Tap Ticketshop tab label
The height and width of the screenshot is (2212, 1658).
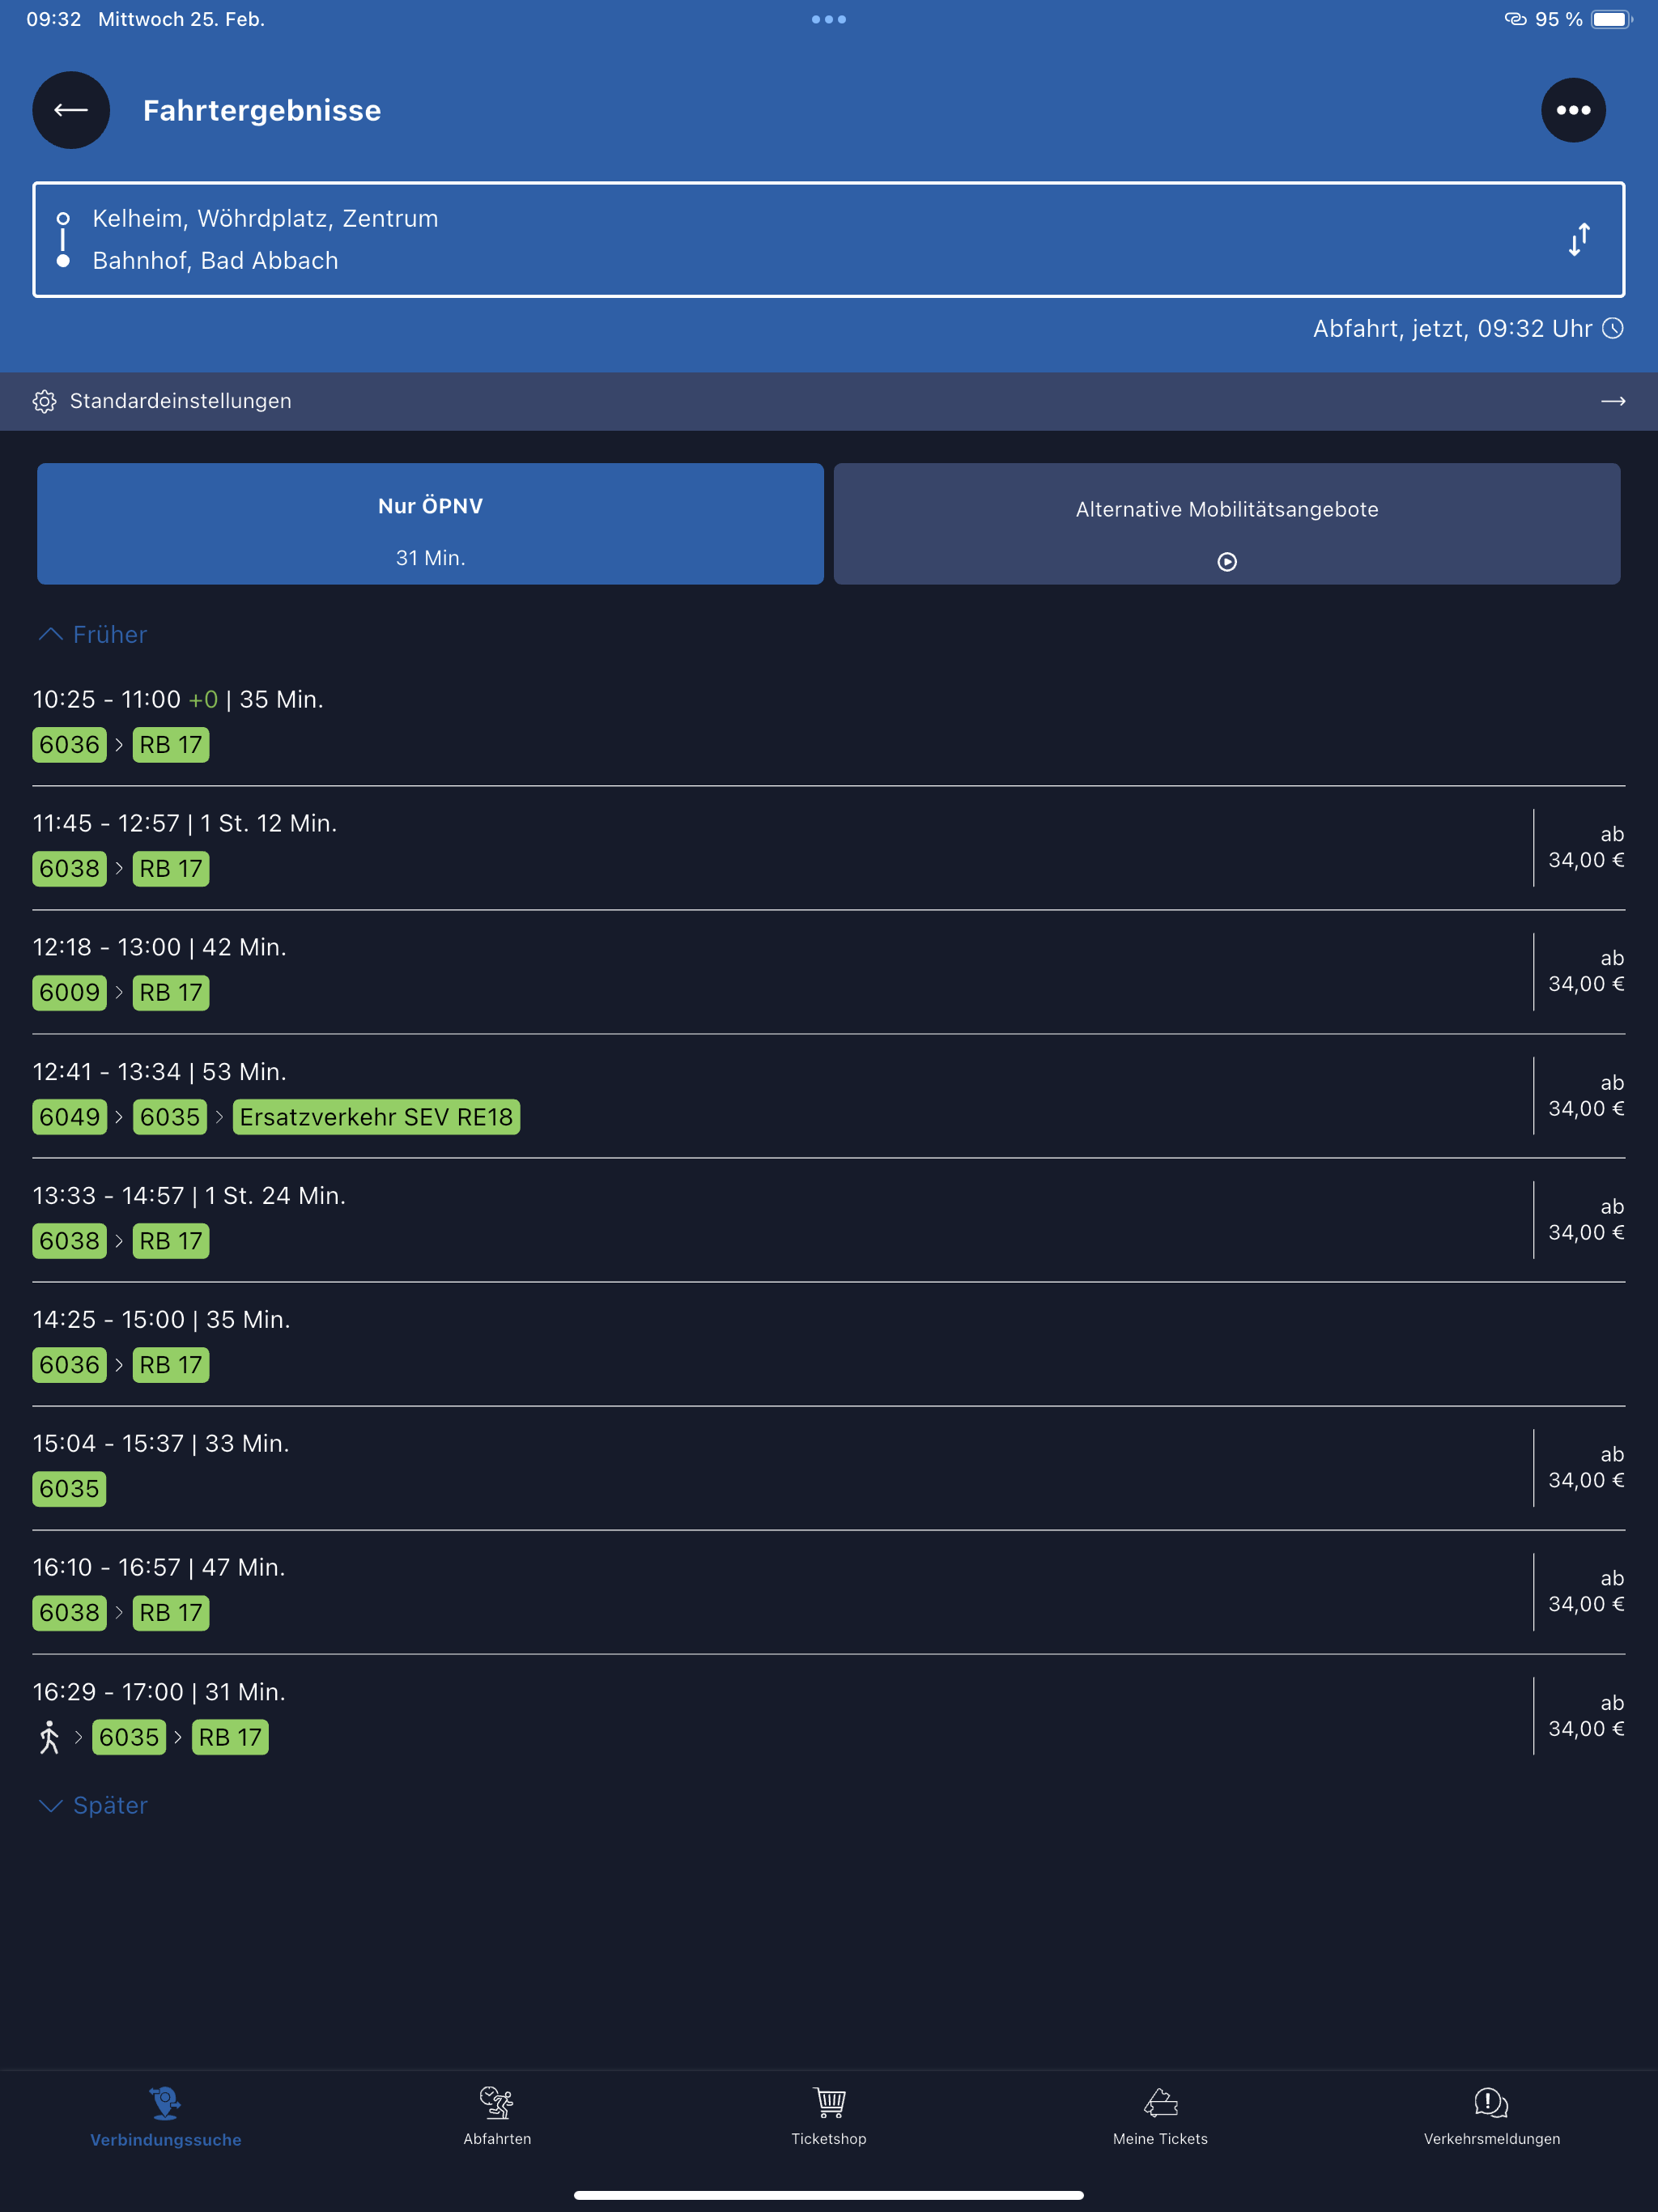[x=829, y=2139]
